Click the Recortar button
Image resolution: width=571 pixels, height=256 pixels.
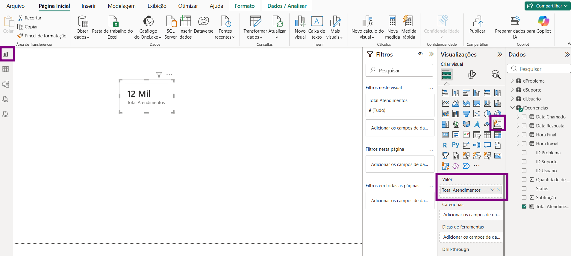pos(30,18)
